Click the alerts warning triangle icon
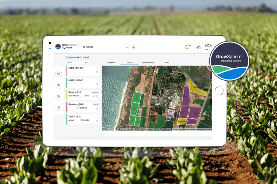 187,47
